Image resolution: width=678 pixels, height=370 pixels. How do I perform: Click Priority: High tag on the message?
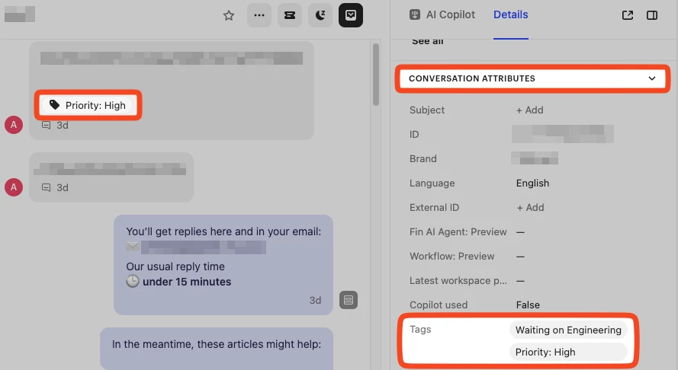pyautogui.click(x=88, y=105)
